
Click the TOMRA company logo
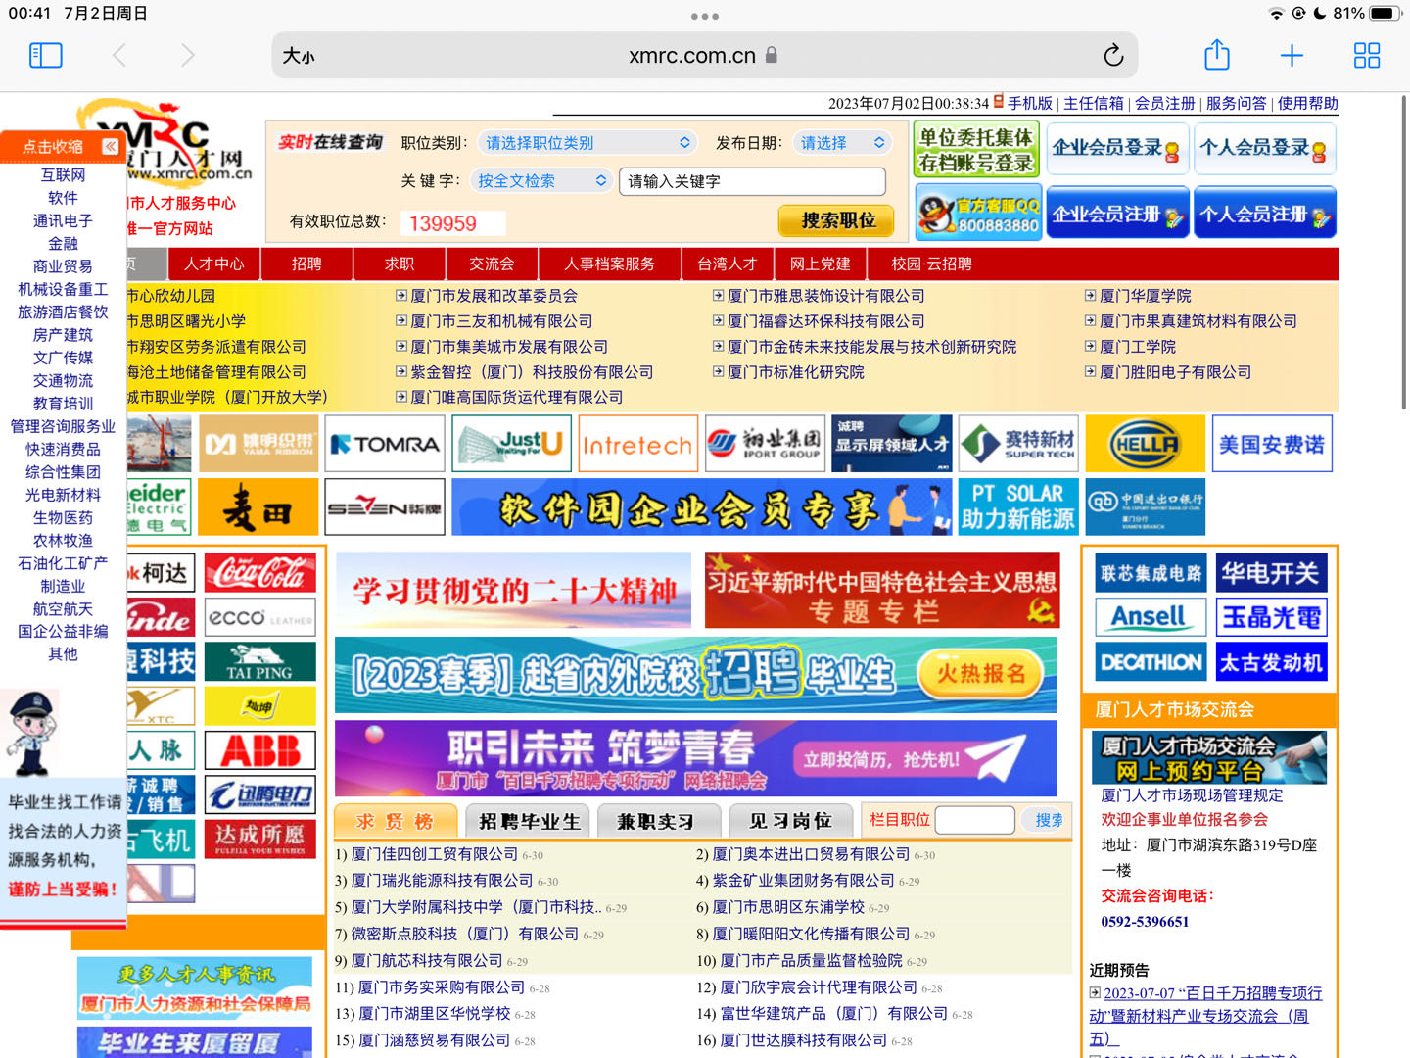[x=385, y=444]
